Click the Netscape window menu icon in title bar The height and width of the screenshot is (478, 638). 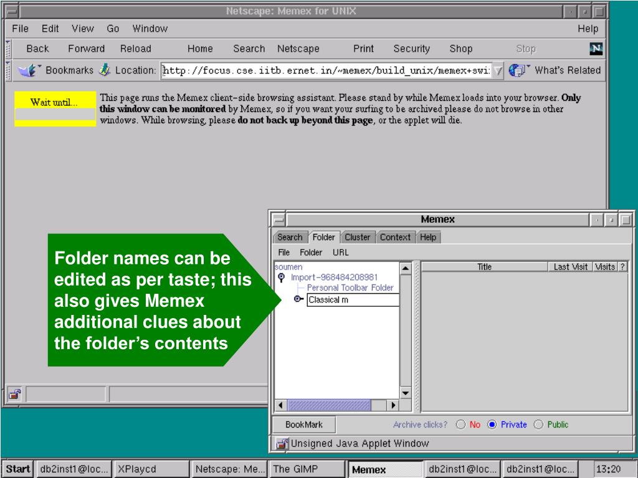[11, 11]
